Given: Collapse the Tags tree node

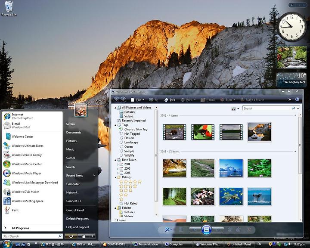Looking at the screenshot, I should tap(115, 125).
